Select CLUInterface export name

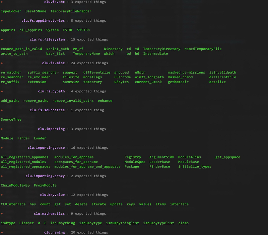click(13, 204)
